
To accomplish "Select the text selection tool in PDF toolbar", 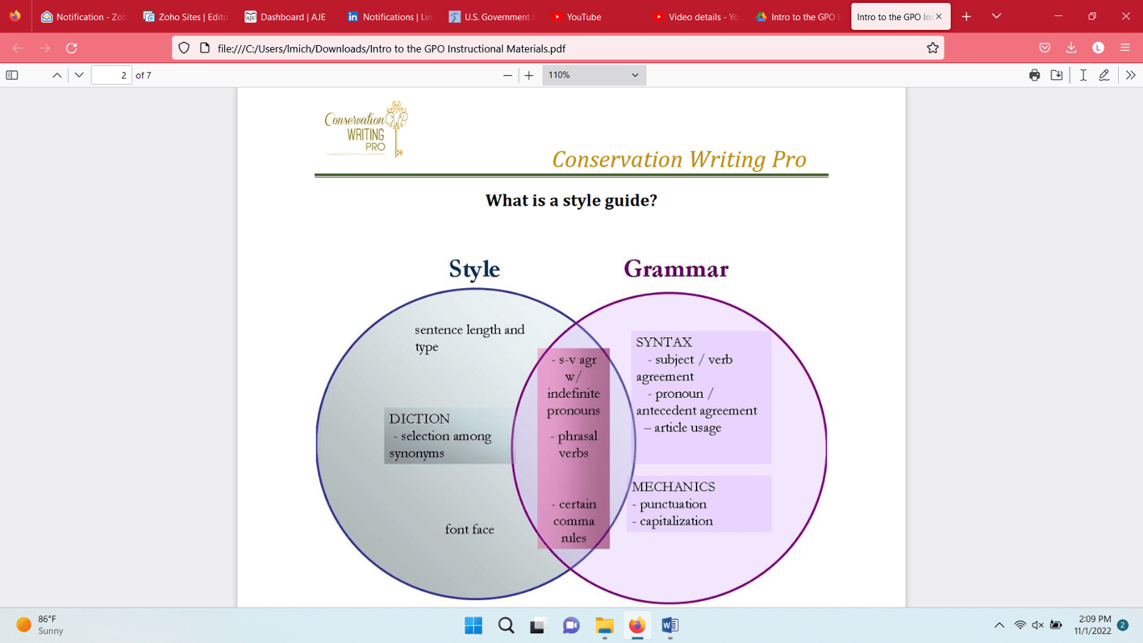I will (x=1082, y=74).
